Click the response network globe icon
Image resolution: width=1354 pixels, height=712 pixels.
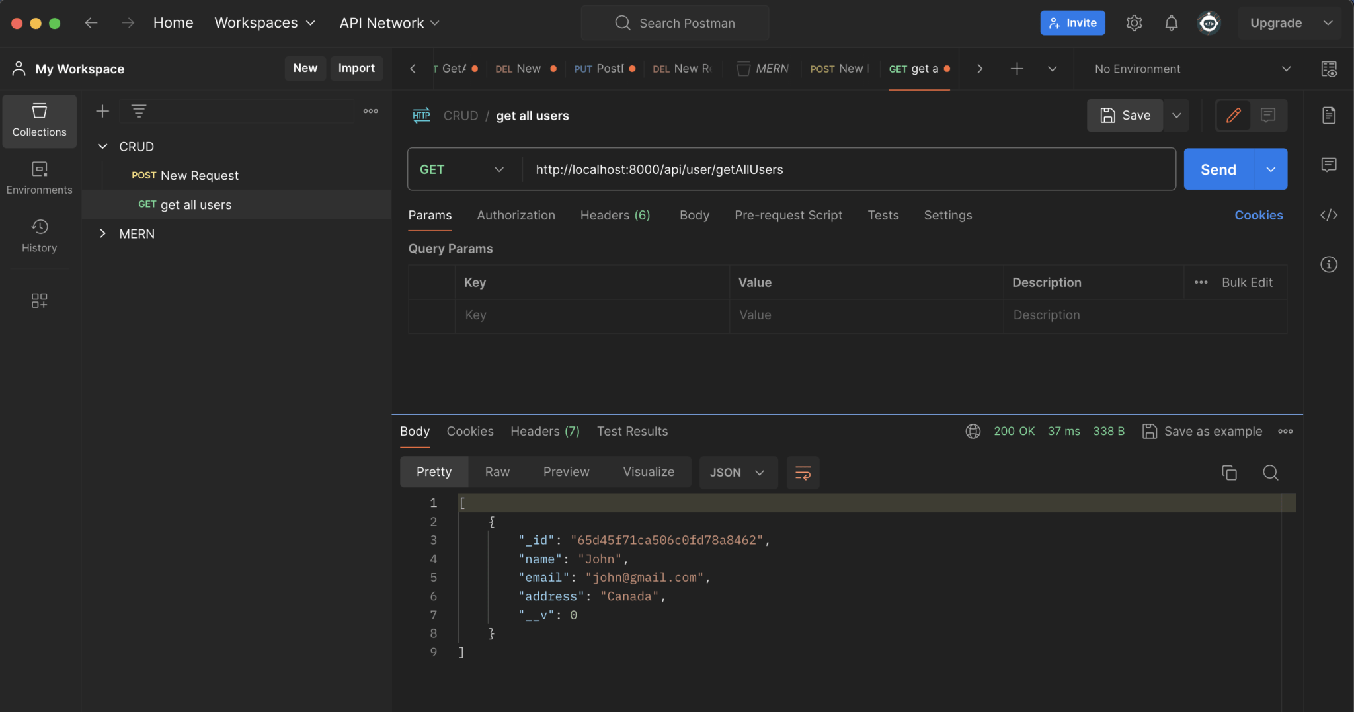(973, 431)
